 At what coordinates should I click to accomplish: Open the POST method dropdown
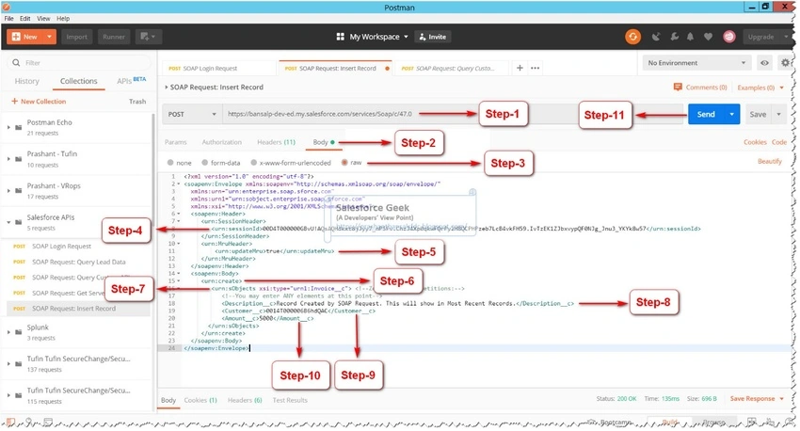click(192, 114)
